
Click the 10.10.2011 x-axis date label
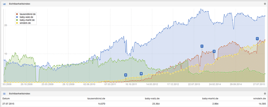(x=131, y=84)
